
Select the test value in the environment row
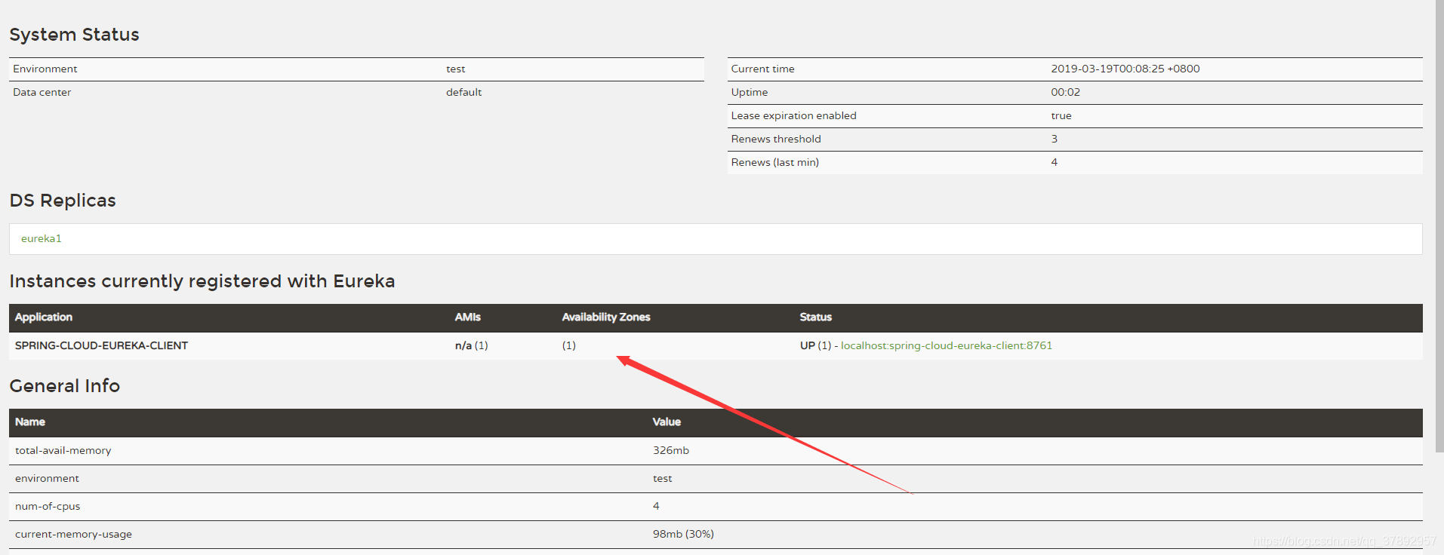click(662, 478)
